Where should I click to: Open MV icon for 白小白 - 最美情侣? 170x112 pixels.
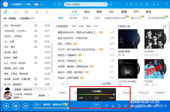[36, 84]
